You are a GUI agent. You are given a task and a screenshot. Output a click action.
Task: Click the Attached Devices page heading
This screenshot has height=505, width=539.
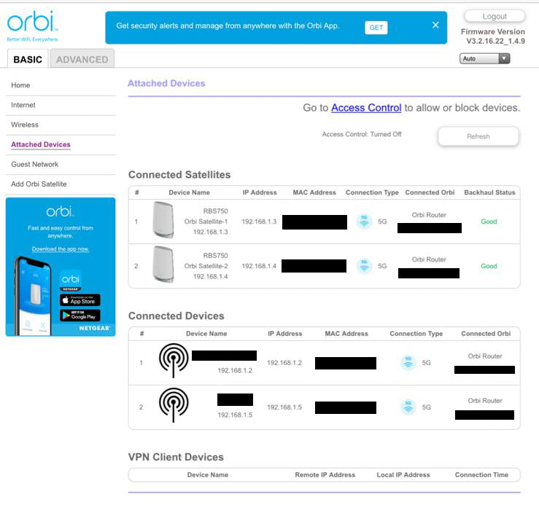166,84
